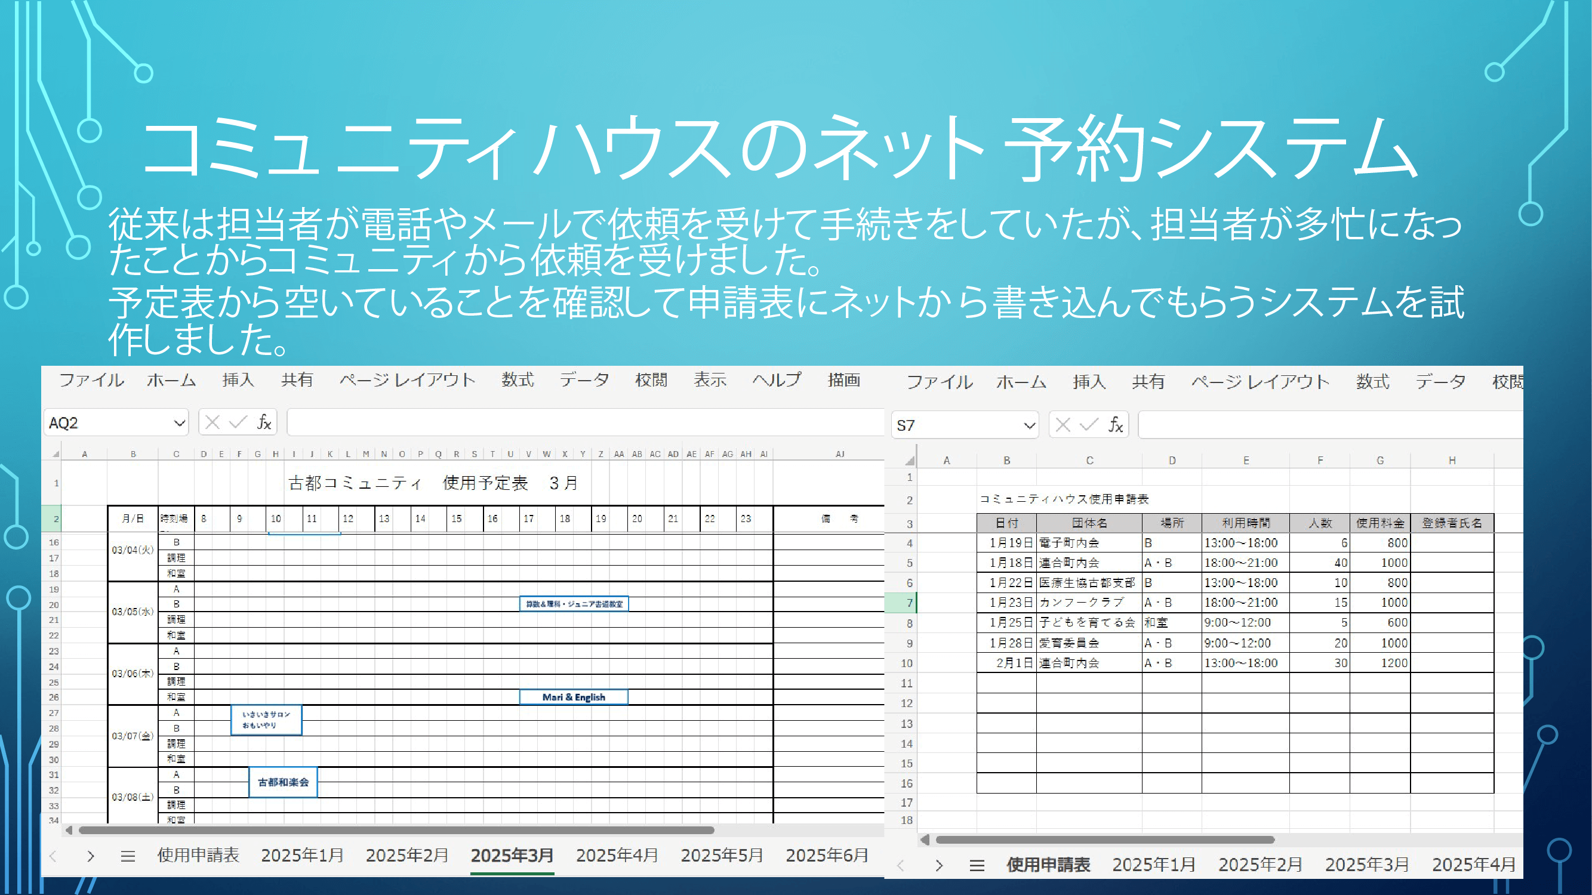Click the select-all corner of right worksheet
1592x895 pixels.
tap(909, 461)
